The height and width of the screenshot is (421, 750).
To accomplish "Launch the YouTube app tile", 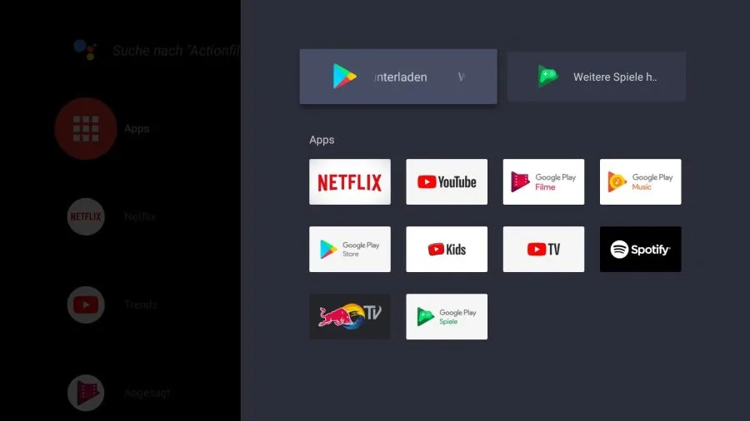I will click(447, 182).
